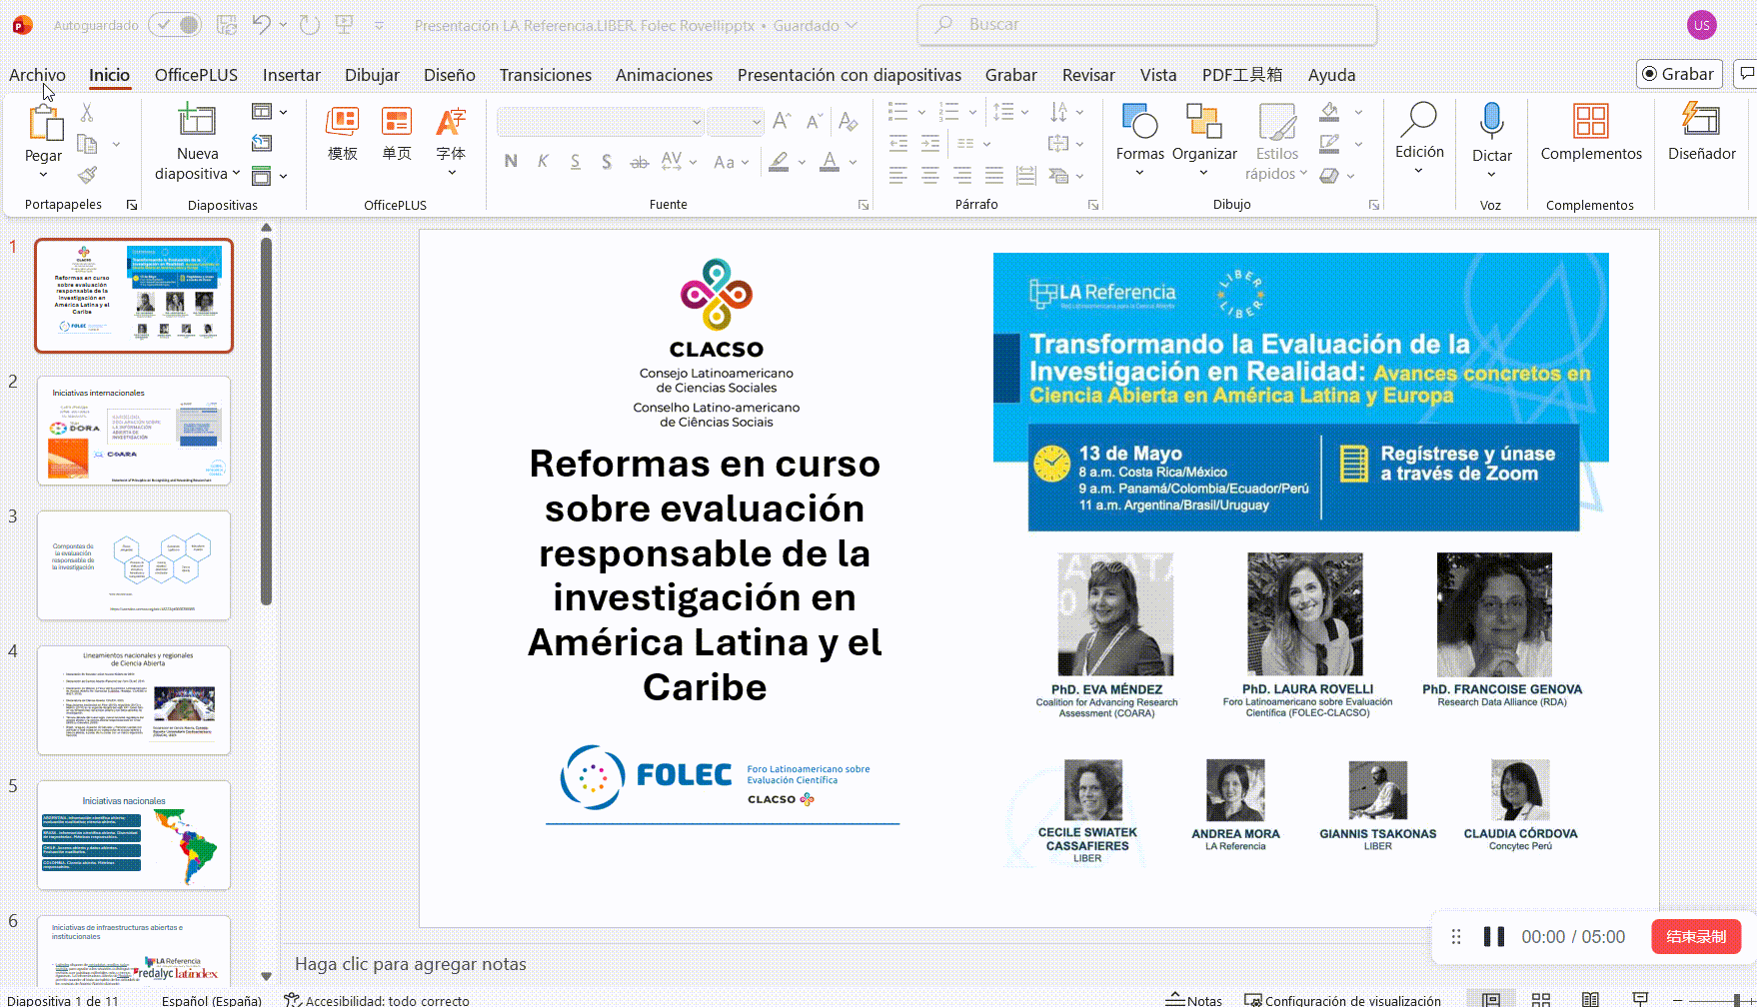The height and width of the screenshot is (1007, 1757).
Task: Click the decrease indent icon
Action: pos(898,144)
